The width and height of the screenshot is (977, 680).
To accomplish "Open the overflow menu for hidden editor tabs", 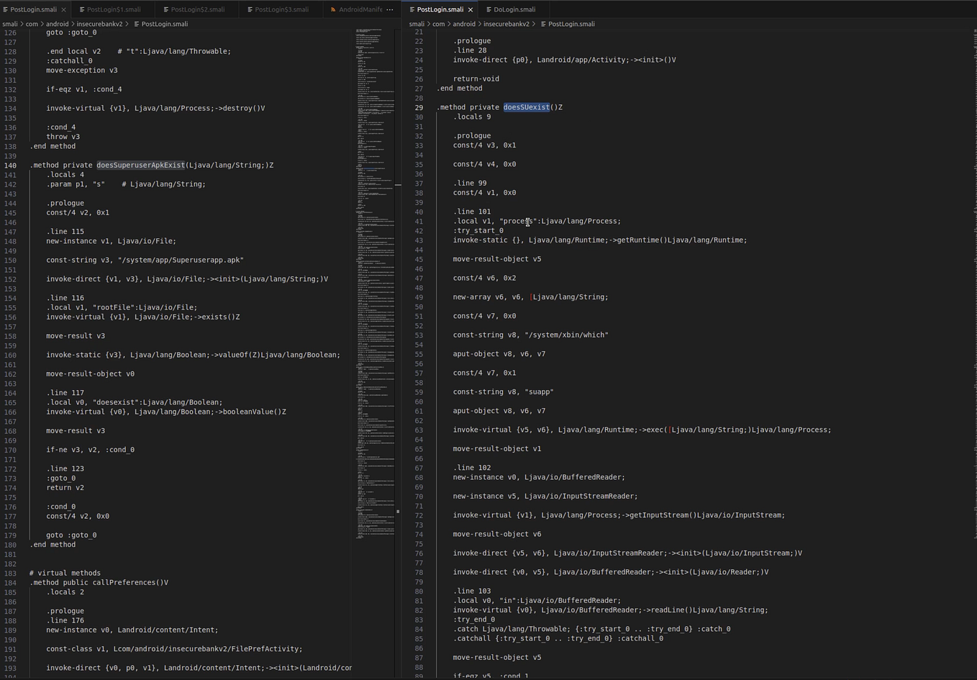I will click(x=389, y=9).
